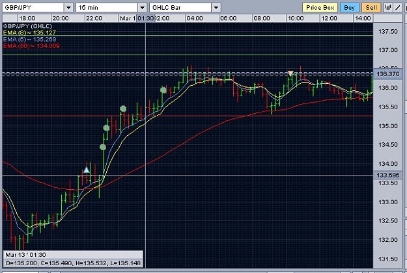Select the bar chart indicators icon
This screenshot has width=407, height=273.
point(388,8)
